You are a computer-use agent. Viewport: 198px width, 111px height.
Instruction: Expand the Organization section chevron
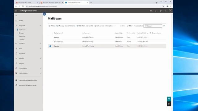pyautogui.click(x=40, y=68)
